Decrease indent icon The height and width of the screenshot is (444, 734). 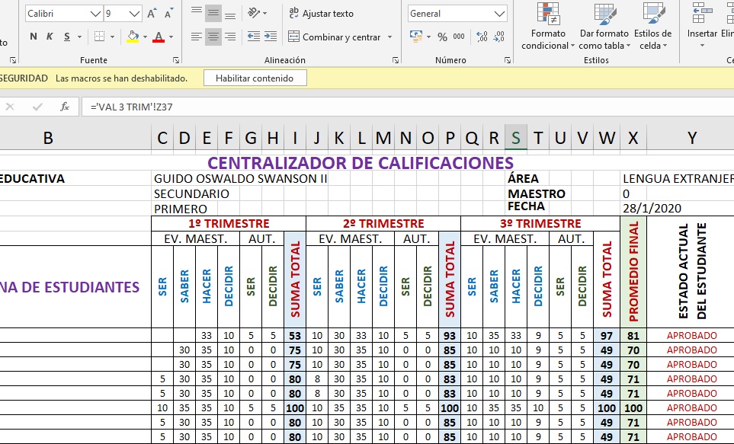[x=254, y=37]
